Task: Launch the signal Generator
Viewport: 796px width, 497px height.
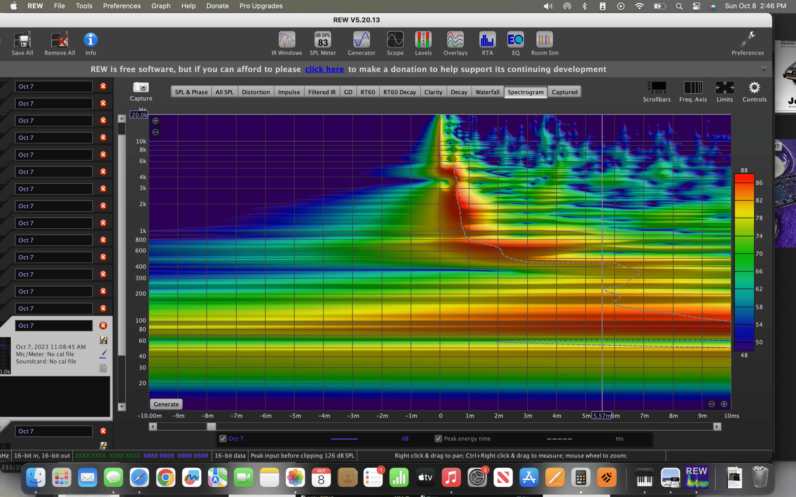Action: [x=361, y=43]
